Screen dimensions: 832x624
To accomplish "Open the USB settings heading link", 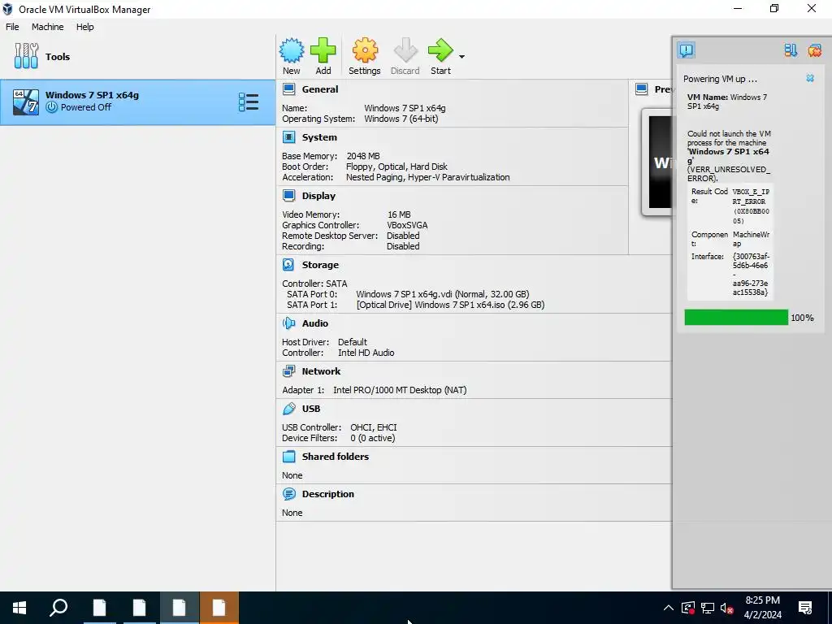I will [311, 409].
